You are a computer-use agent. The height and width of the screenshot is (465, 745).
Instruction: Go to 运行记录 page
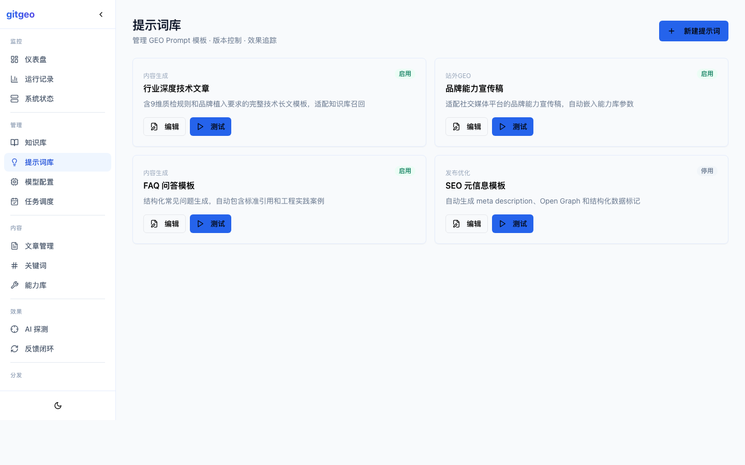[x=57, y=79]
